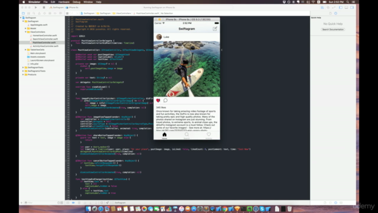The height and width of the screenshot is (213, 378).
Task: Toggle the red like heart on post
Action: [158, 100]
